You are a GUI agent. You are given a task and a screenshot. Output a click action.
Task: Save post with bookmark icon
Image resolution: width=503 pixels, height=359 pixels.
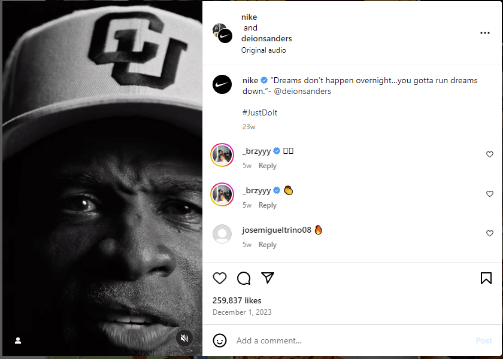[x=486, y=278]
